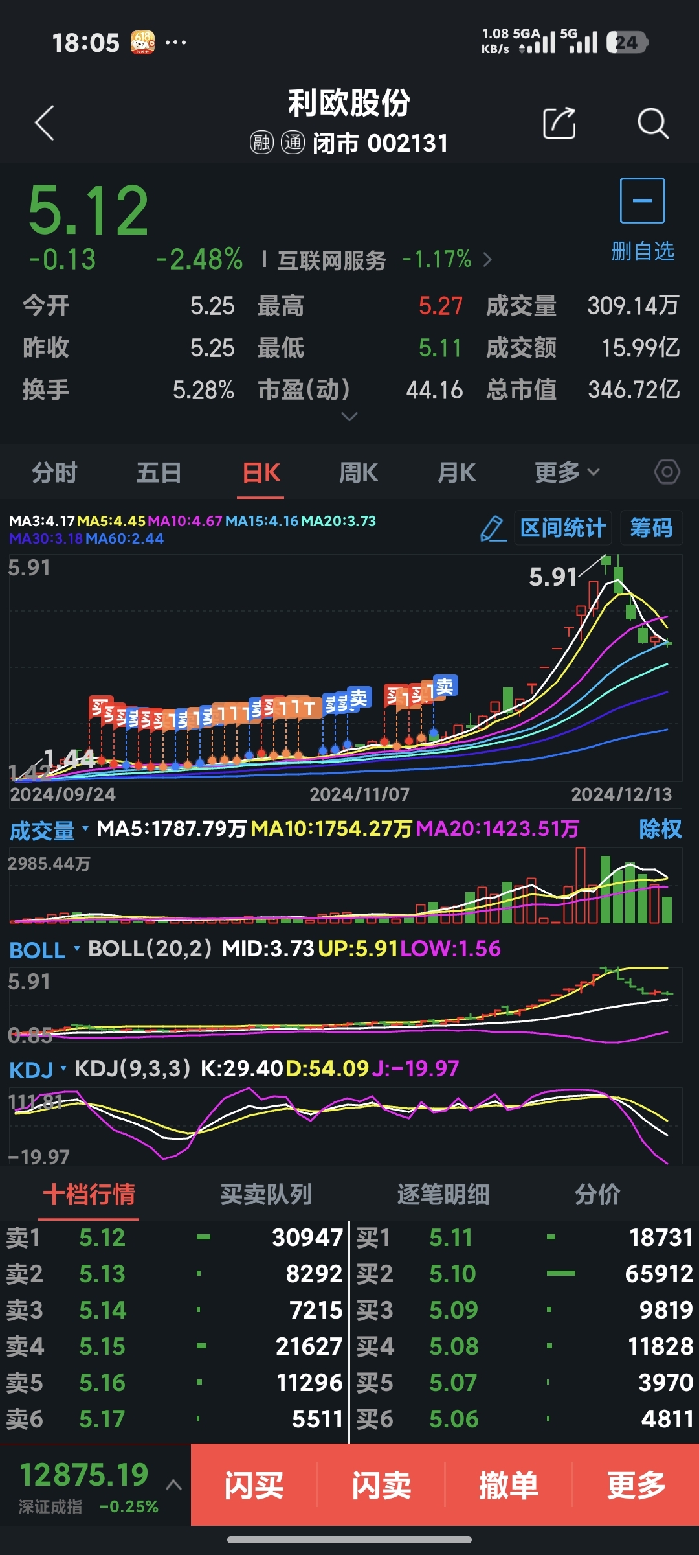699x1555 pixels.
Task: Tap the 互联网服务 sector link
Action: (x=332, y=260)
